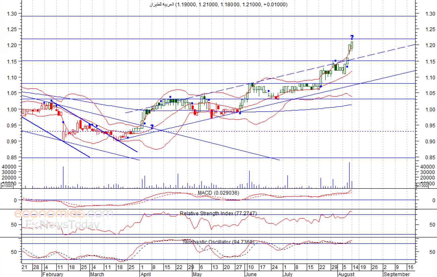Select the Stochastic Oscillator (94.7368) label
This screenshot has width=437, height=277.
(218, 242)
